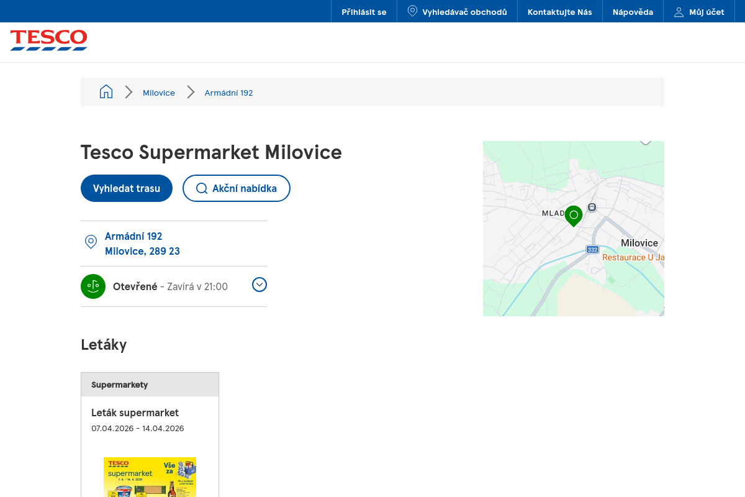Open Můj účet account menu

pos(699,12)
